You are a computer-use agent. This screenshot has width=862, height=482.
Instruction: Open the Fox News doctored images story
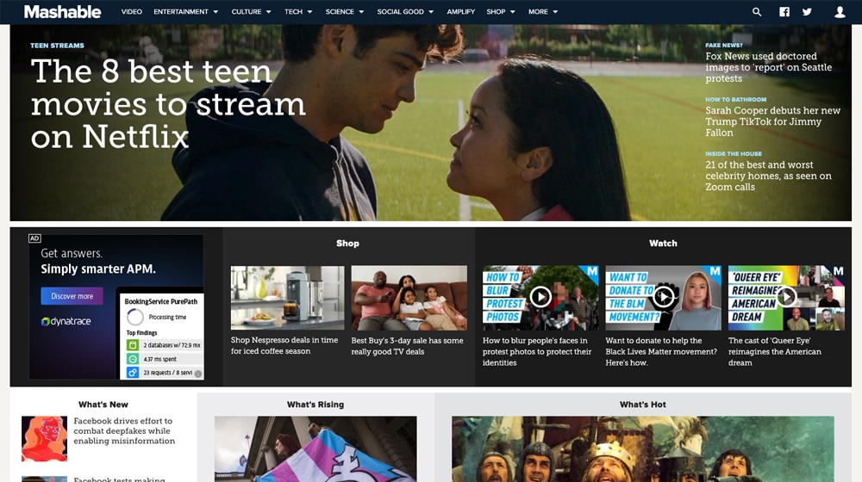[x=769, y=67]
